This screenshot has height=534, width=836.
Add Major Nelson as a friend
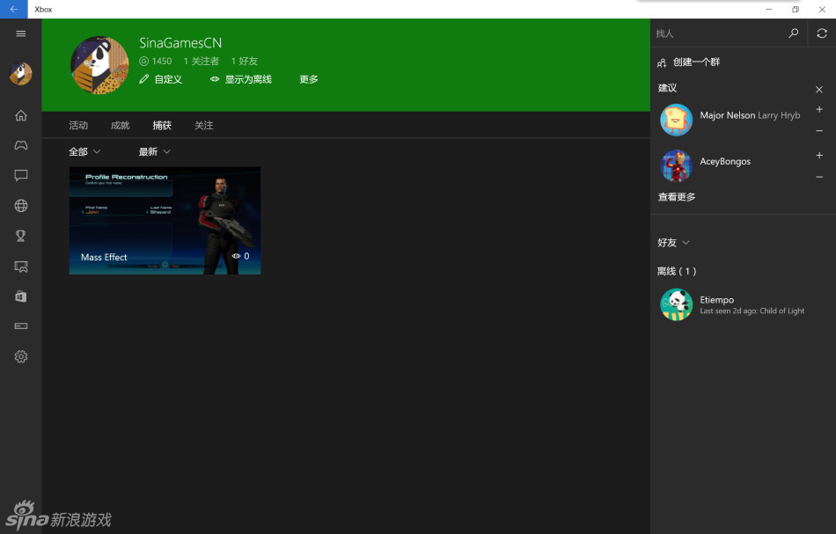819,110
